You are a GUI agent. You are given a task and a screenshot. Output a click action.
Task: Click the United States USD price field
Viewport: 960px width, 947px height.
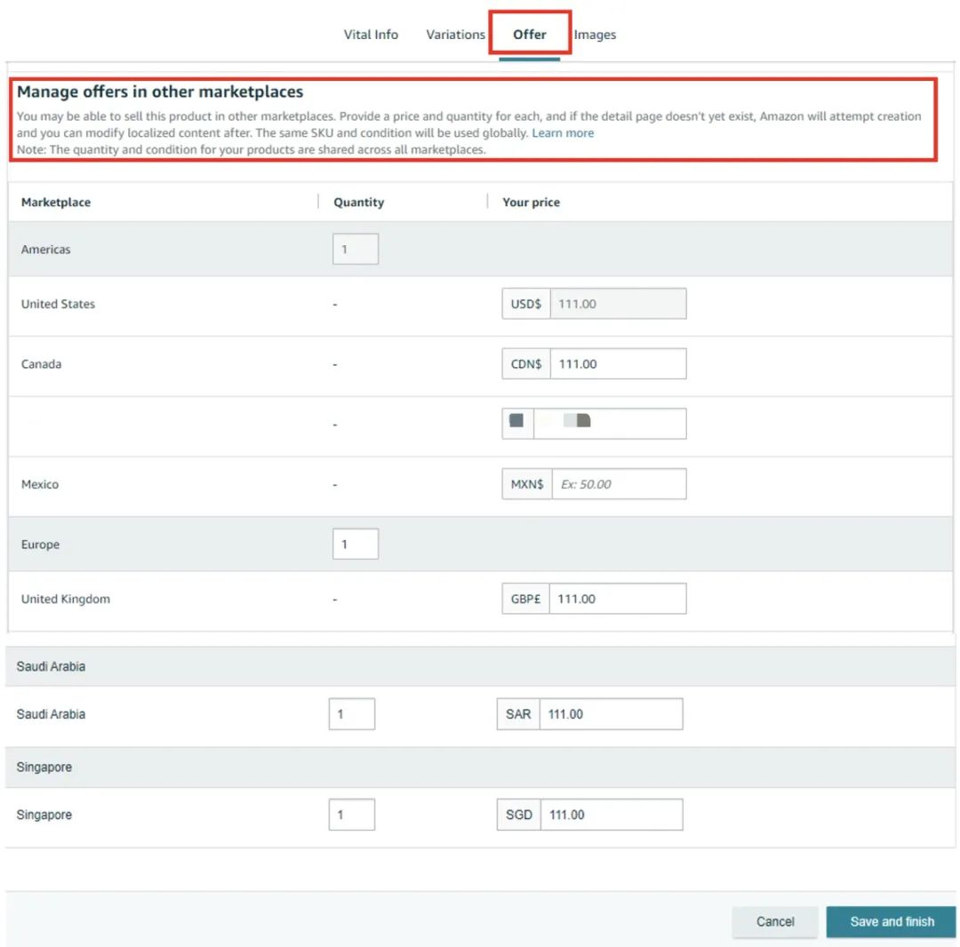pyautogui.click(x=617, y=304)
